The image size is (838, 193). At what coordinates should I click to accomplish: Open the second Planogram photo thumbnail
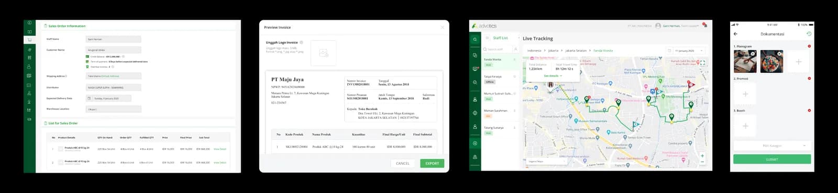[771, 61]
